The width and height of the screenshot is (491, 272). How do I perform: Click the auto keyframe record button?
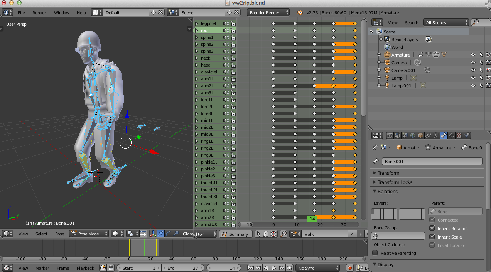coord(350,268)
